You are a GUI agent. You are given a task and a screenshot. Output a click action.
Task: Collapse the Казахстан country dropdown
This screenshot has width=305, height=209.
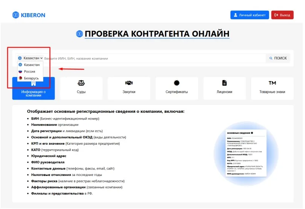coord(30,58)
